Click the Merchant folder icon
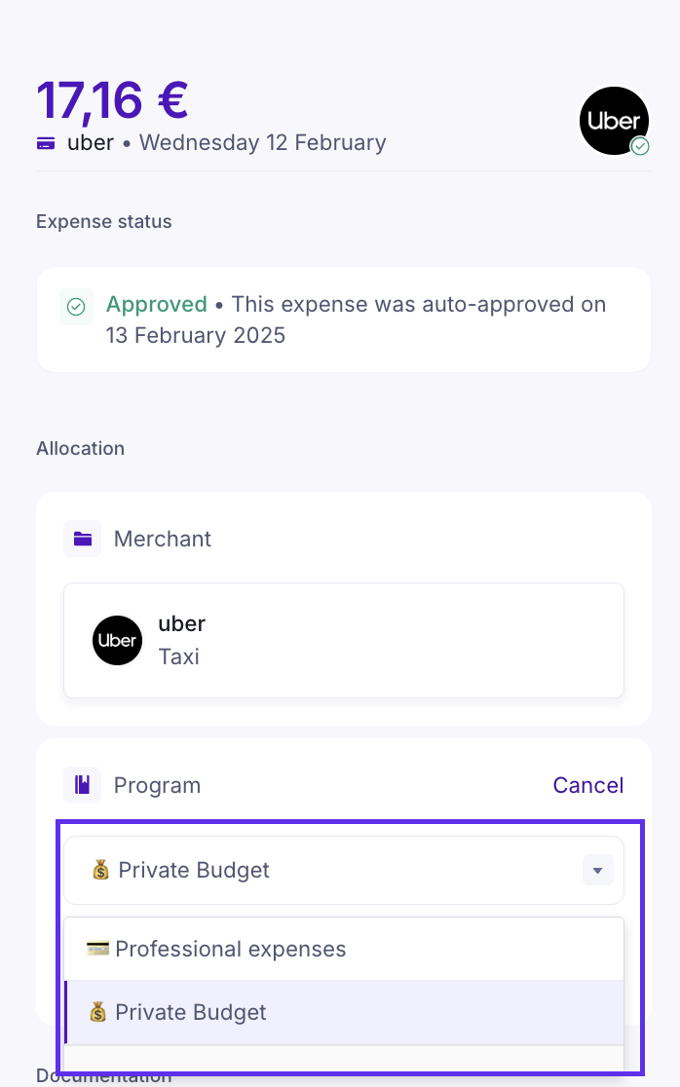The height and width of the screenshot is (1087, 680). 82,539
